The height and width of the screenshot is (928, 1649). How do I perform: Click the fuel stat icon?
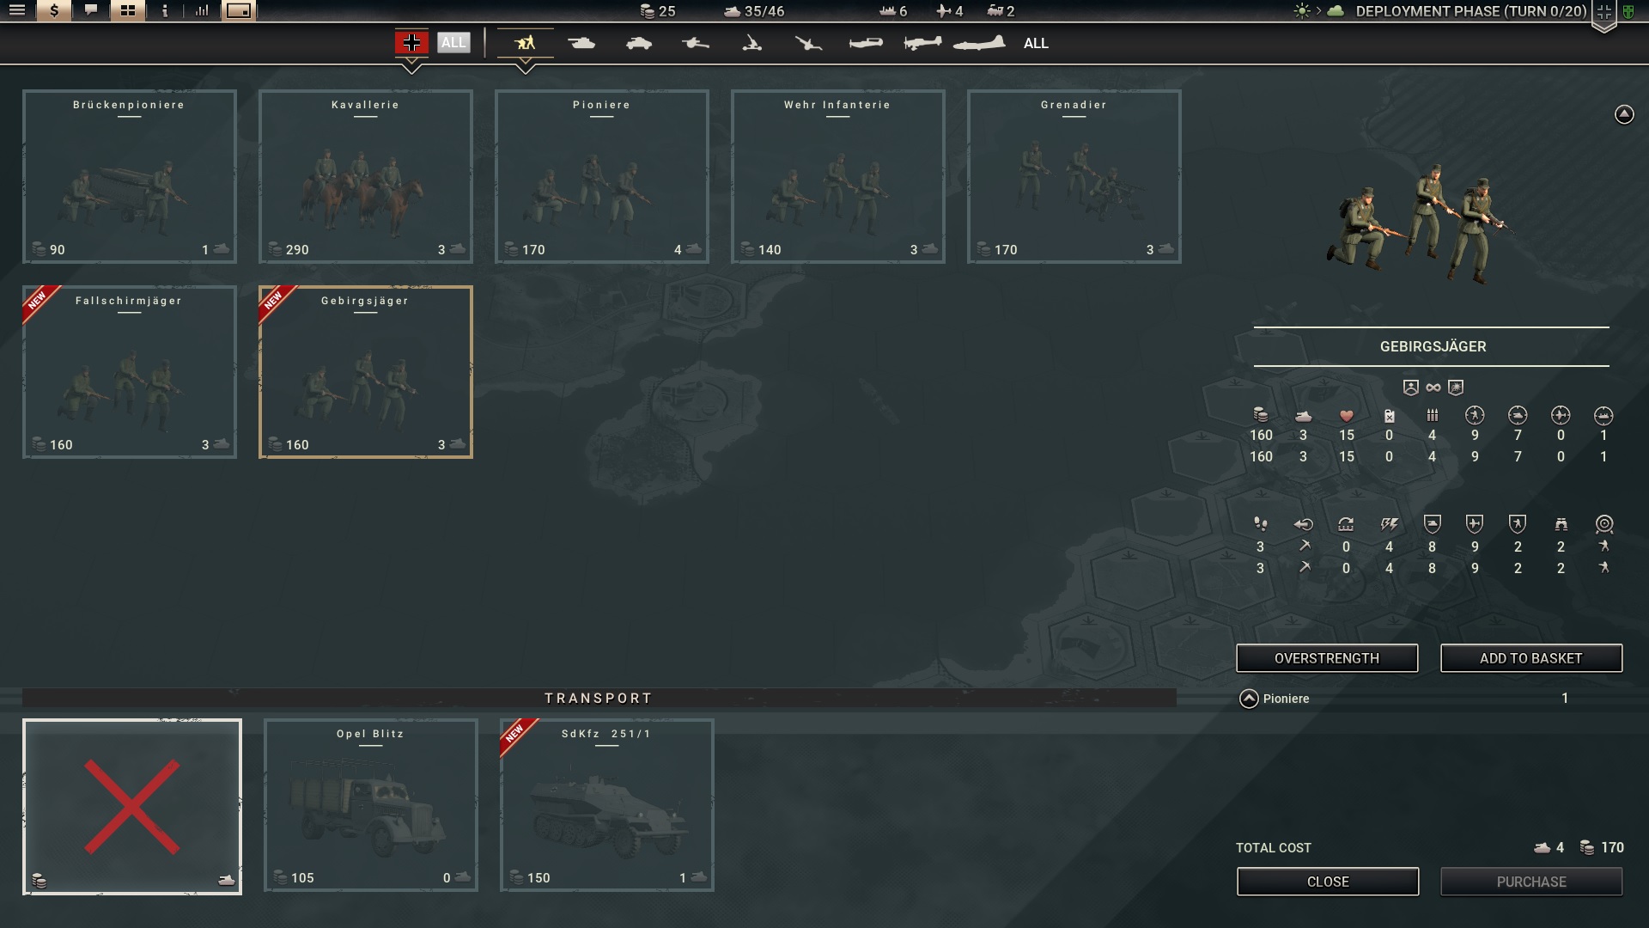[1389, 416]
